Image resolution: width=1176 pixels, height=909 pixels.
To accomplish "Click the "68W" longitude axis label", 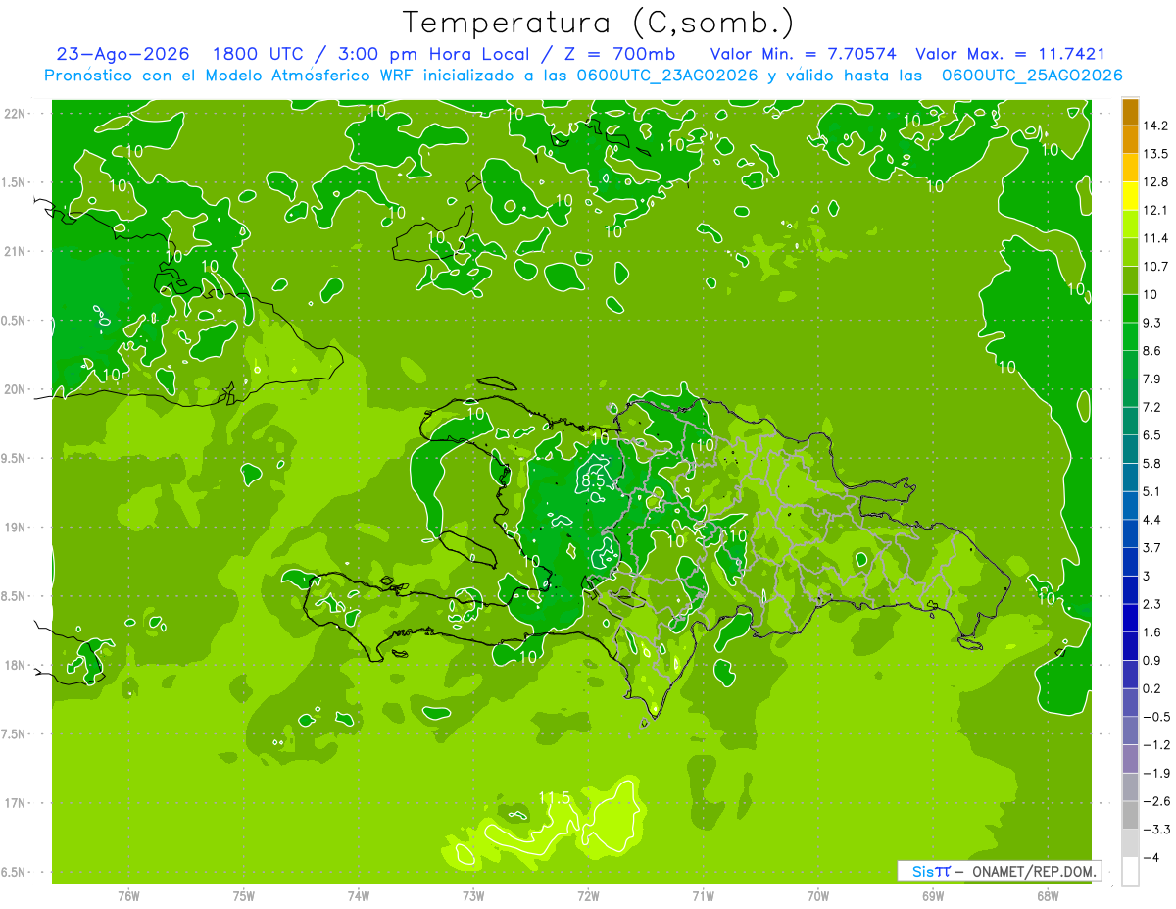I will pos(1048,895).
